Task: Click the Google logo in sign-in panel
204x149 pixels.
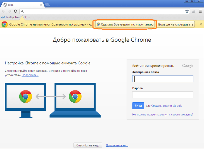Action: (x=188, y=66)
